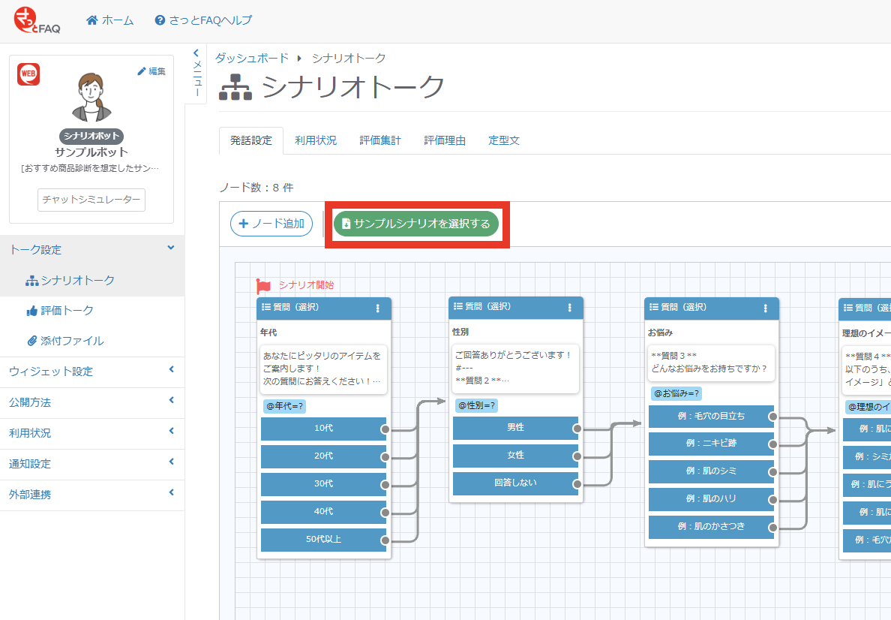891x620 pixels.
Task: Select the 10代 option
Action: (323, 429)
